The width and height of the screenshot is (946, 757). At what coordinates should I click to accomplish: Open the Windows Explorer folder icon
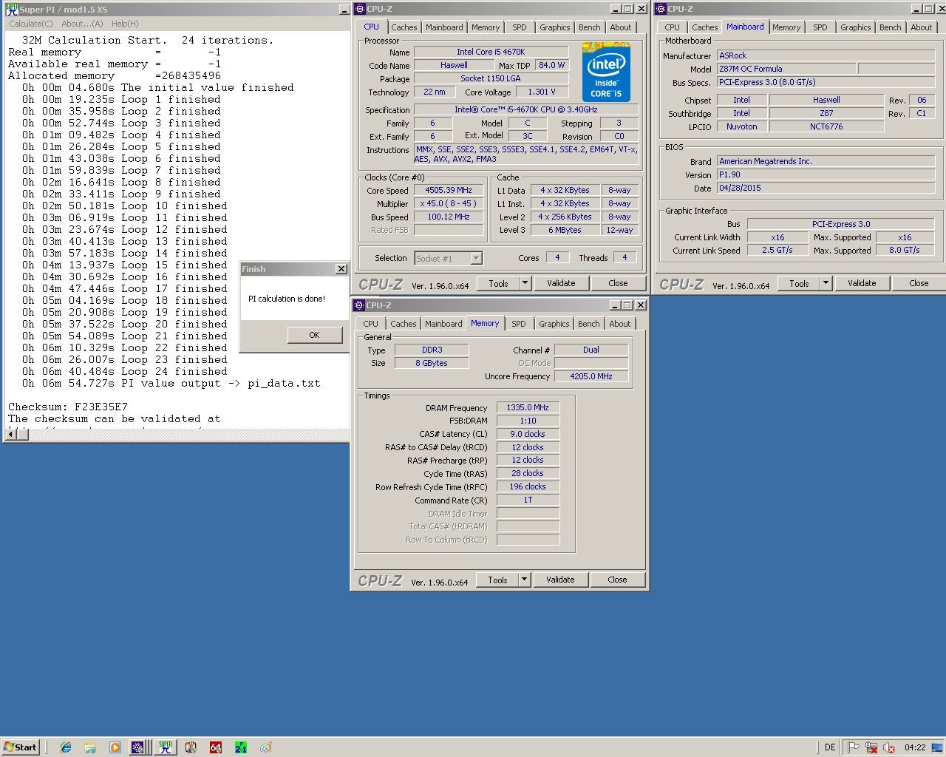(90, 747)
